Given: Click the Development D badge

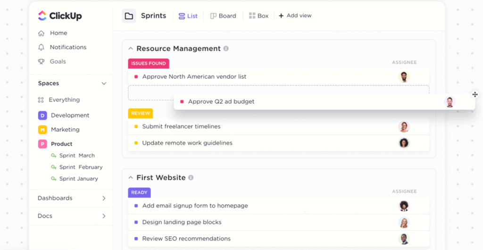Looking at the screenshot, I should click(x=42, y=116).
